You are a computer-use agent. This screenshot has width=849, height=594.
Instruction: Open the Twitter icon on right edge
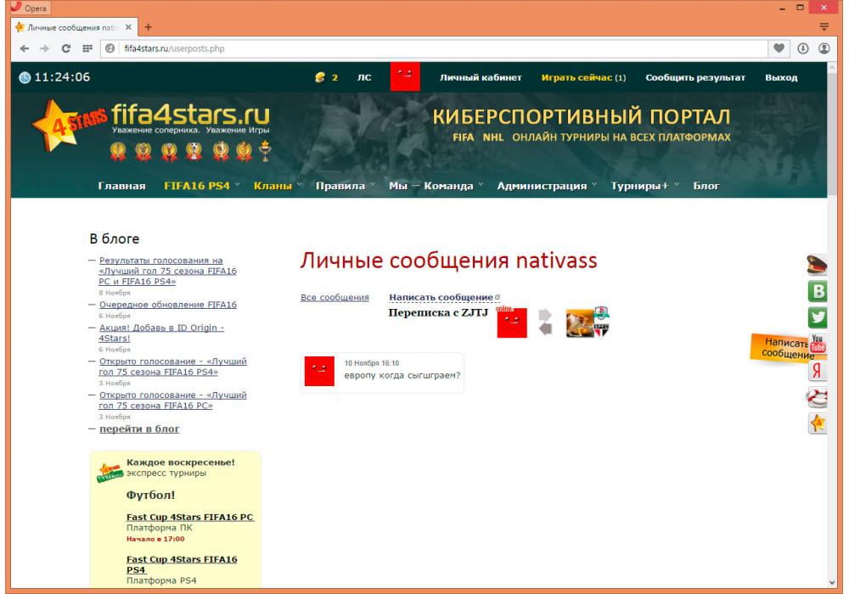tap(817, 318)
